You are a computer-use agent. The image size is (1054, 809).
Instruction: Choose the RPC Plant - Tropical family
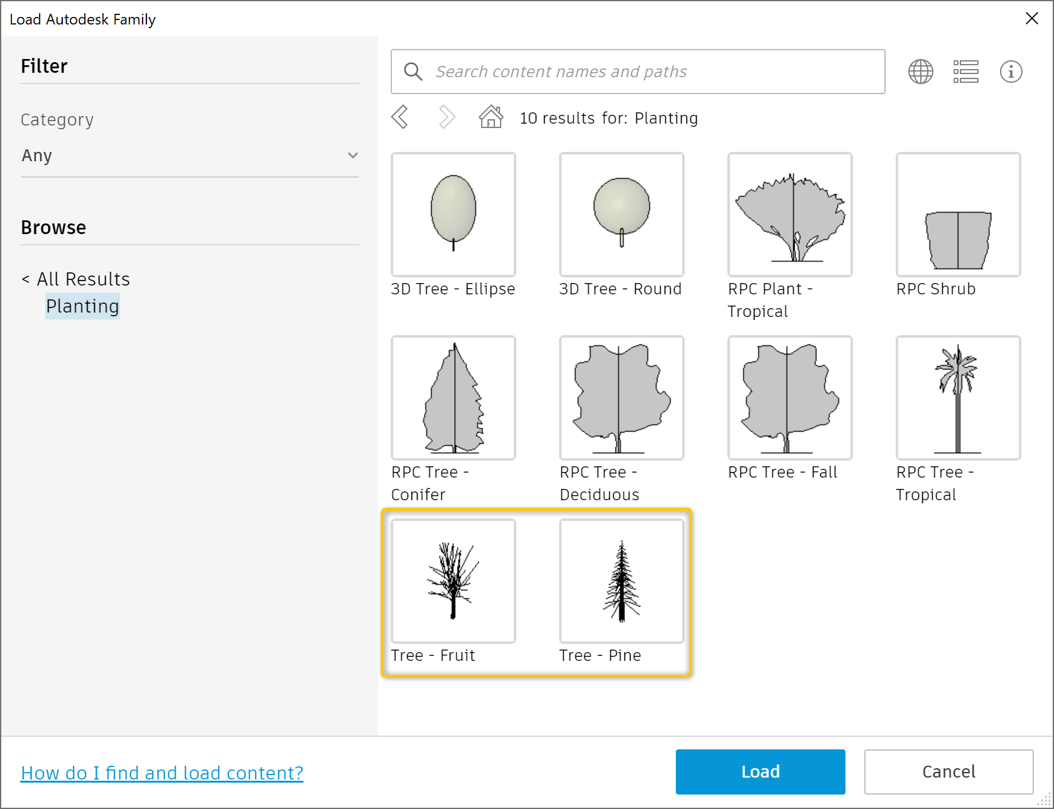pos(790,215)
